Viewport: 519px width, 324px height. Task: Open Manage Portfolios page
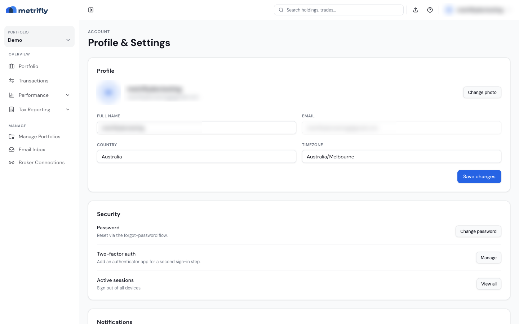[39, 136]
